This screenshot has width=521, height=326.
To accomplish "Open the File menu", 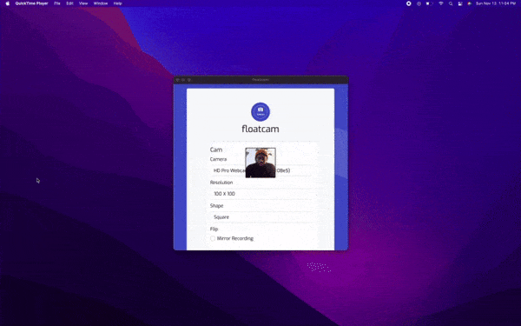I will tap(57, 3).
